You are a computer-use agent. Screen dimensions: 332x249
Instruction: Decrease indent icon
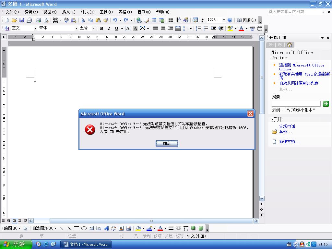pos(213,29)
